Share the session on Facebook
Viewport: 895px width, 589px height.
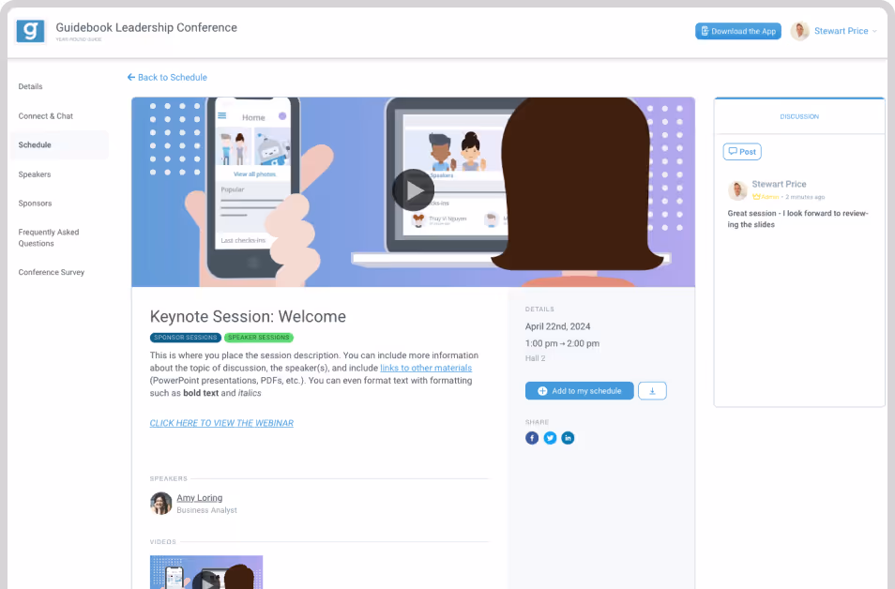click(531, 438)
